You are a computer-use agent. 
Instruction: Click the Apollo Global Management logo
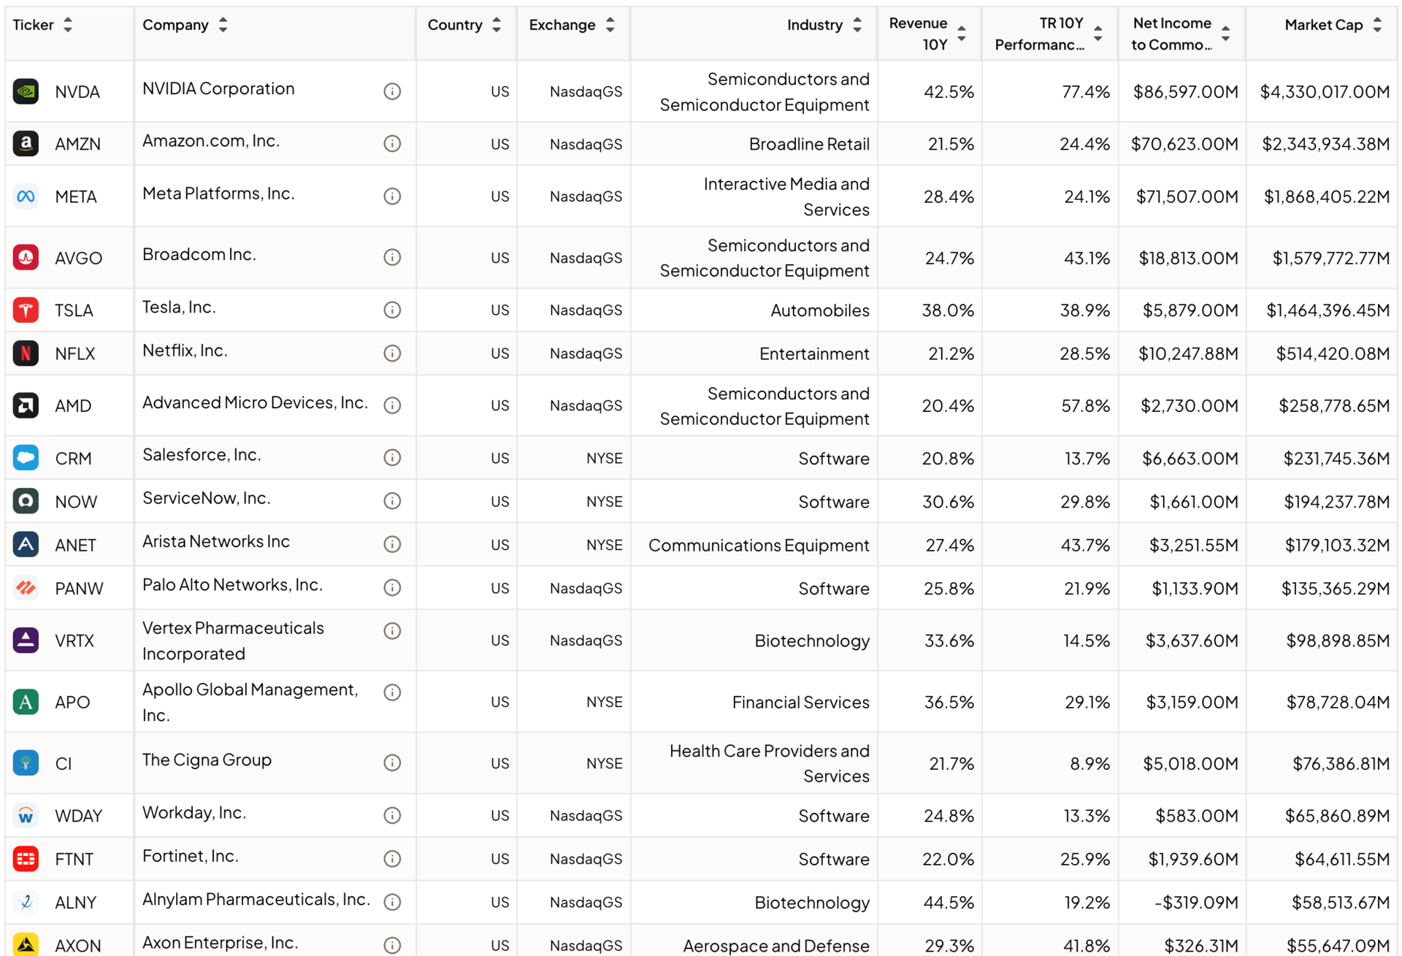26,702
